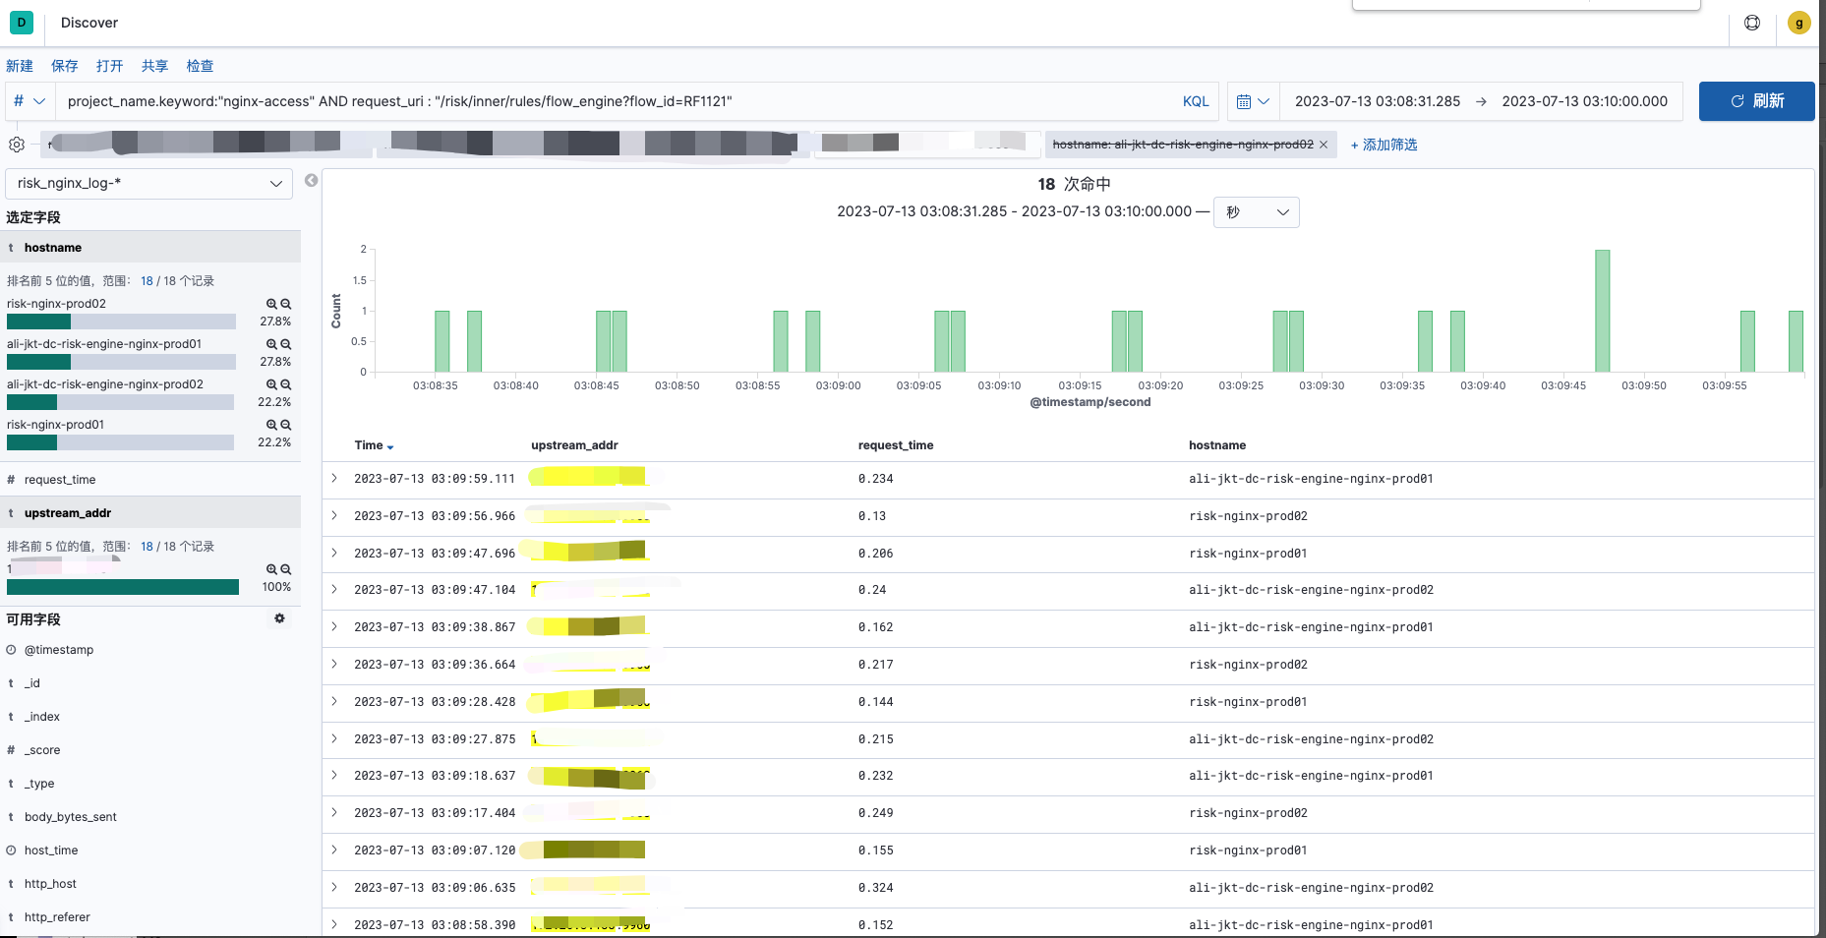
Task: Filter for risk-nginx-prod02 with plus magnifier
Action: pyautogui.click(x=271, y=305)
